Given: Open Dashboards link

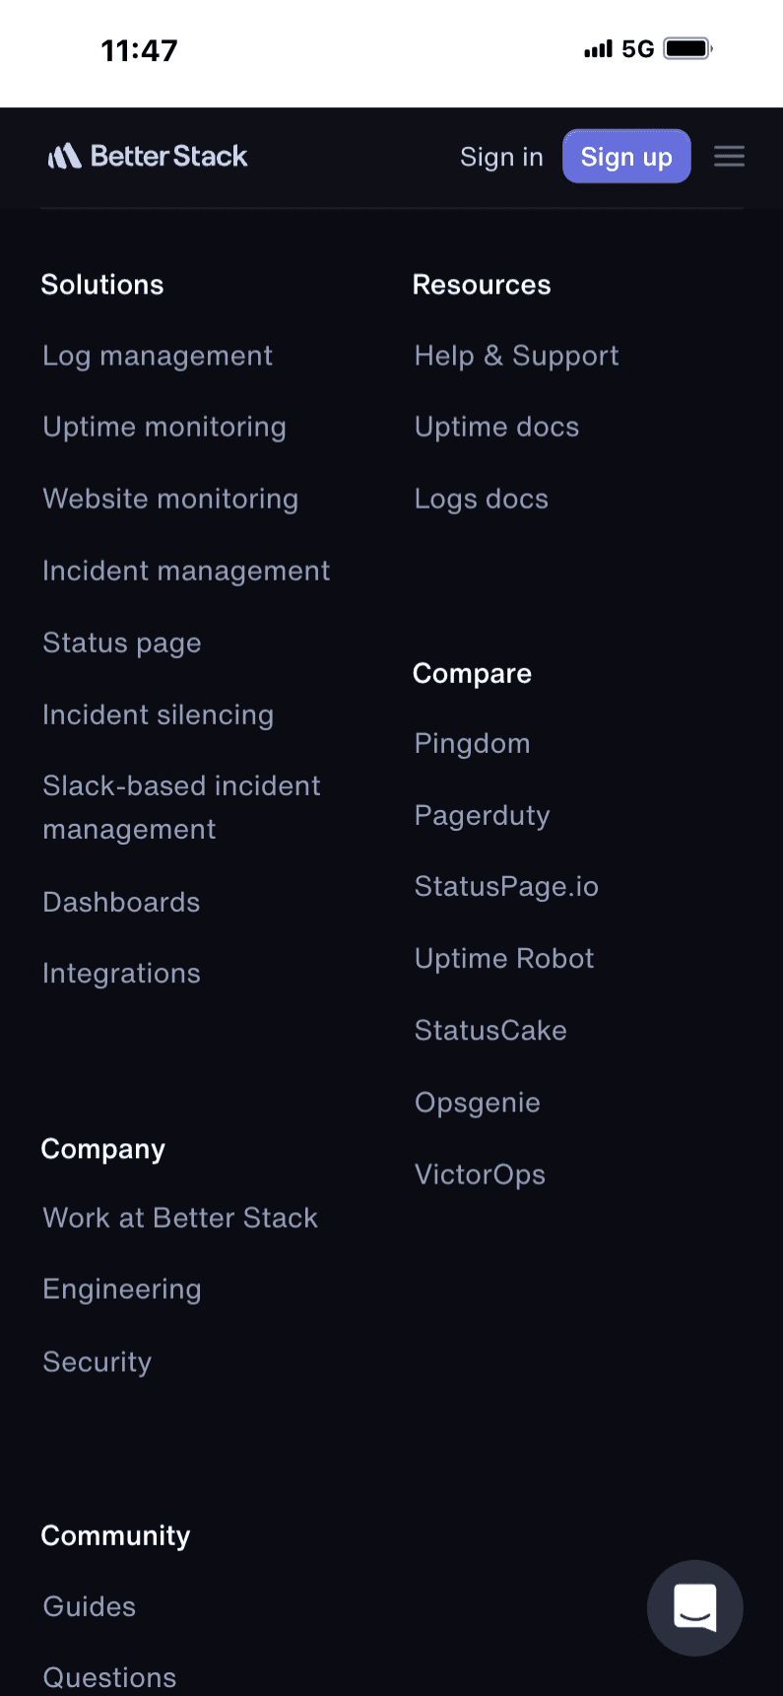Looking at the screenshot, I should [x=121, y=902].
